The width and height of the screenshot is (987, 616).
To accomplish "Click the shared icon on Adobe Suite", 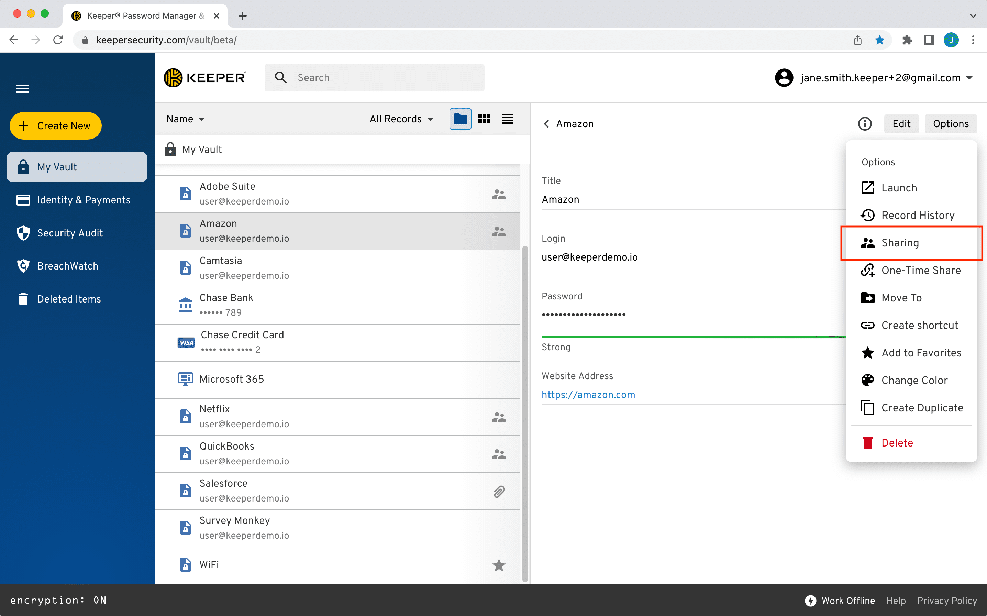I will [x=498, y=194].
